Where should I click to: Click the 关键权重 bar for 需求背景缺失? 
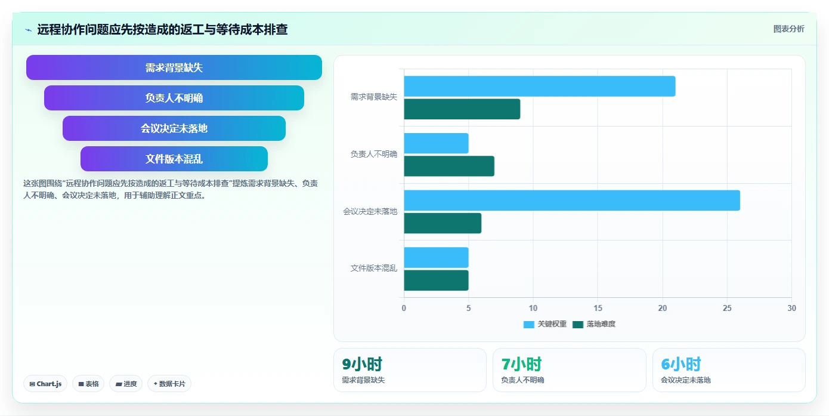540,86
